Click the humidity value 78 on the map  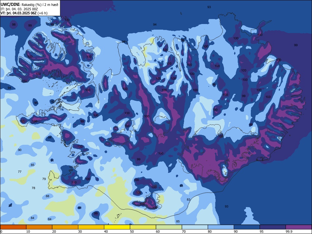(33, 188)
